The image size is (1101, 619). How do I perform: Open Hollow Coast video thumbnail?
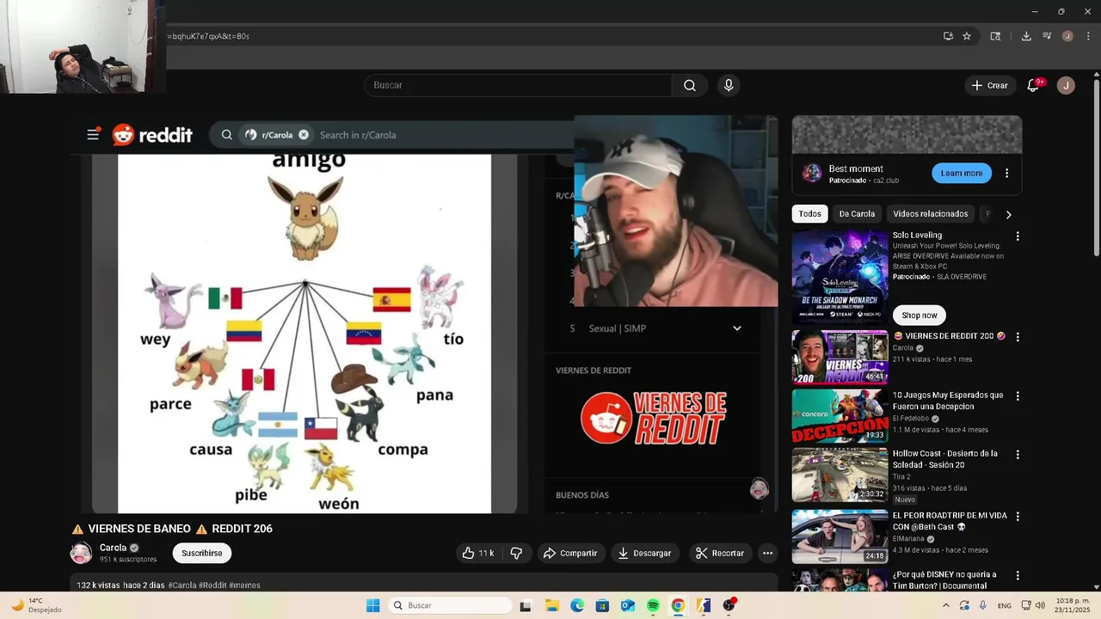[x=840, y=475]
